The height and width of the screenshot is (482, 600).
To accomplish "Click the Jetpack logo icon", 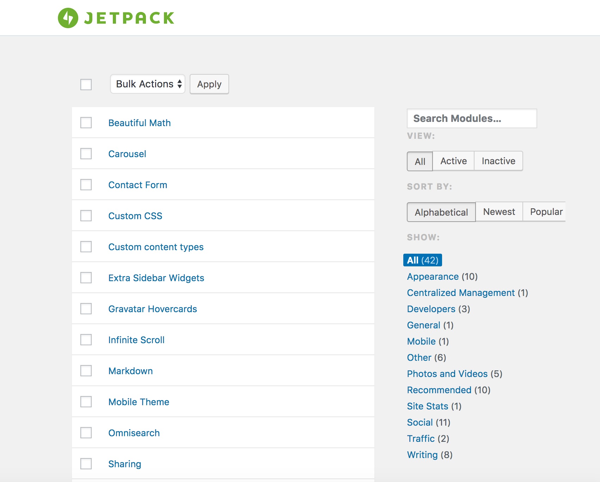I will pos(68,18).
